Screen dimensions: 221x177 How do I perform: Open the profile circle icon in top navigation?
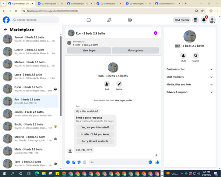click(130, 20)
